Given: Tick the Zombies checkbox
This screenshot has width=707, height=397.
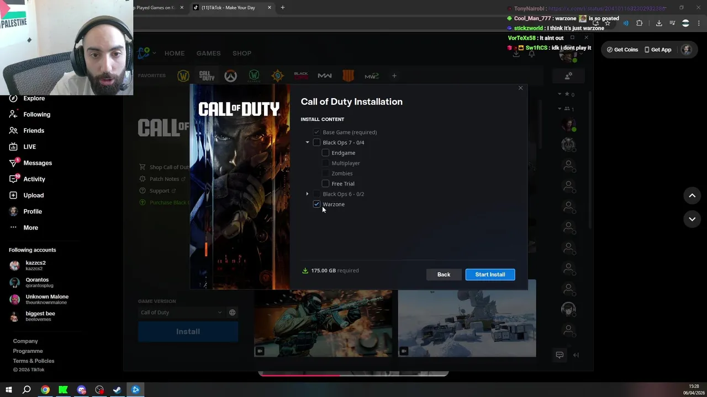Looking at the screenshot, I should tap(325, 174).
